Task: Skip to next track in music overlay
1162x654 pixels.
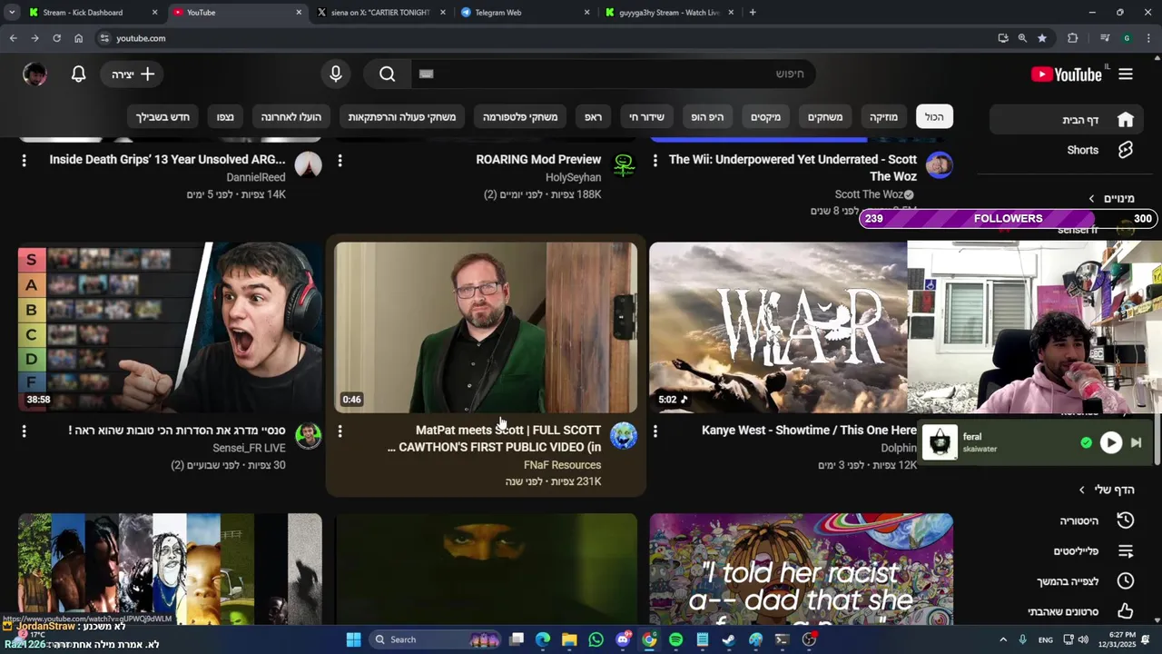Action: (x=1136, y=442)
